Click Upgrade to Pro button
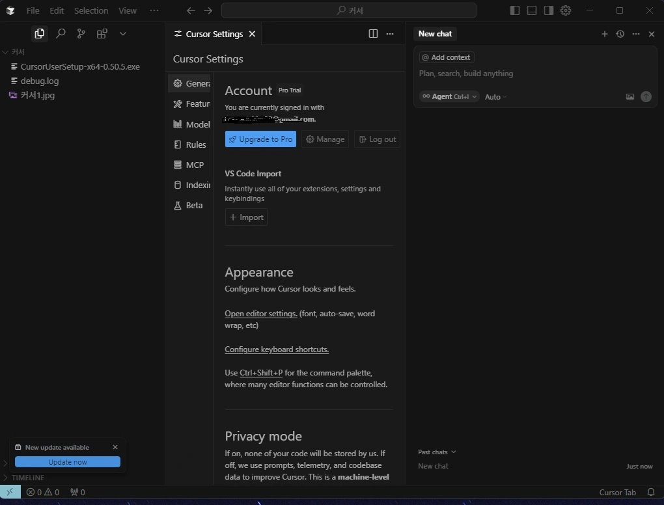Image resolution: width=664 pixels, height=505 pixels. click(x=260, y=139)
